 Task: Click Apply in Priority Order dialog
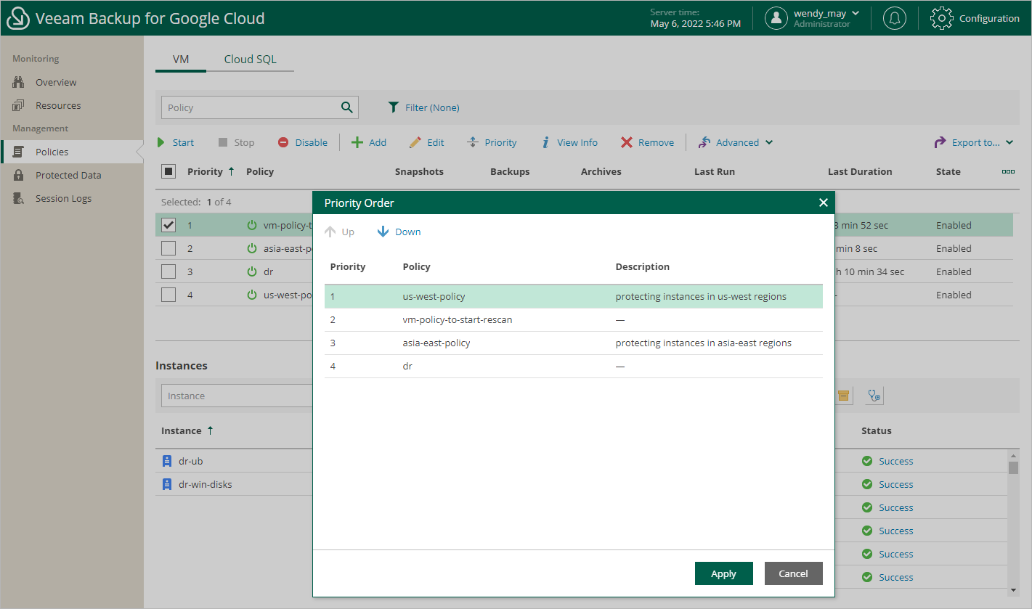(723, 573)
